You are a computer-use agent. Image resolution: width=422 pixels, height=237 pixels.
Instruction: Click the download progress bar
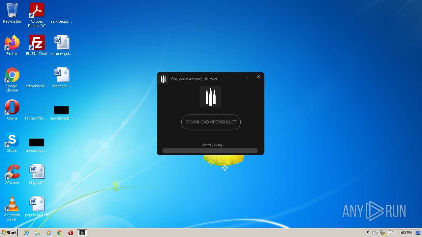210,151
